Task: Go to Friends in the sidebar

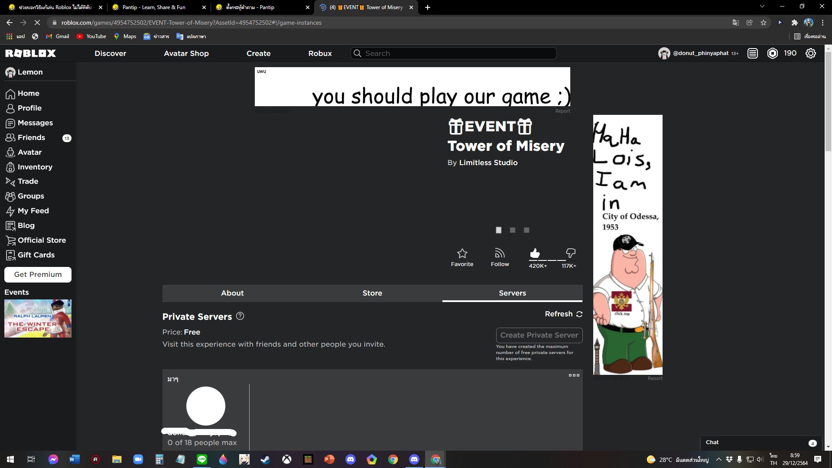Action: pyautogui.click(x=25, y=137)
